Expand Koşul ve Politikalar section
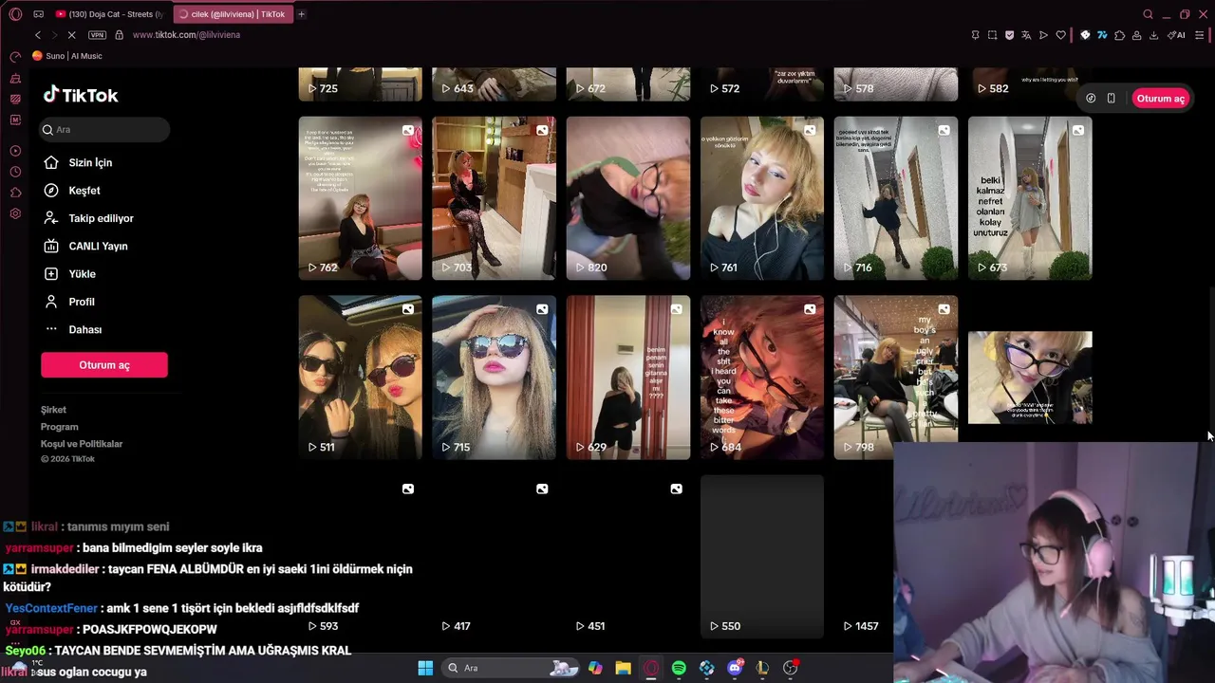The image size is (1215, 683). [x=82, y=444]
